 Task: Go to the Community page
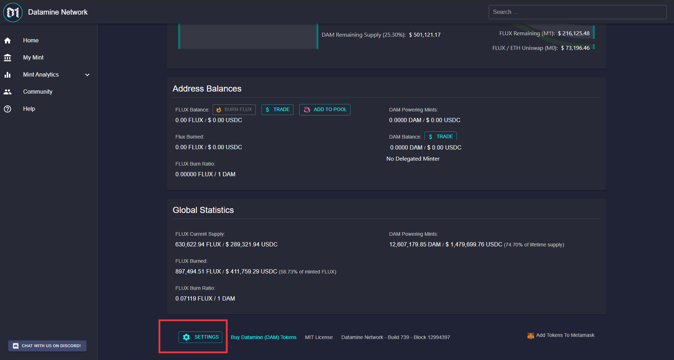(48, 92)
